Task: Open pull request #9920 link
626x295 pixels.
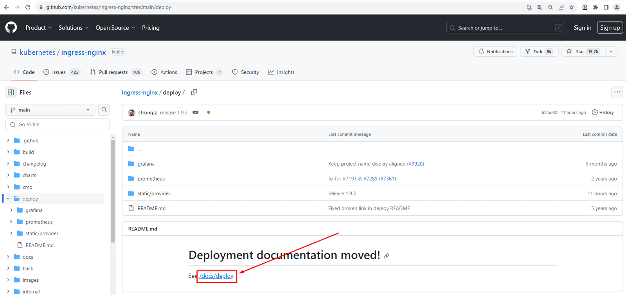Action: pos(416,164)
